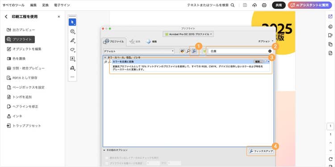Screen dimensions: 335x167
Task: Open オブジェクトを編集 tool
Action: [x=24, y=49]
